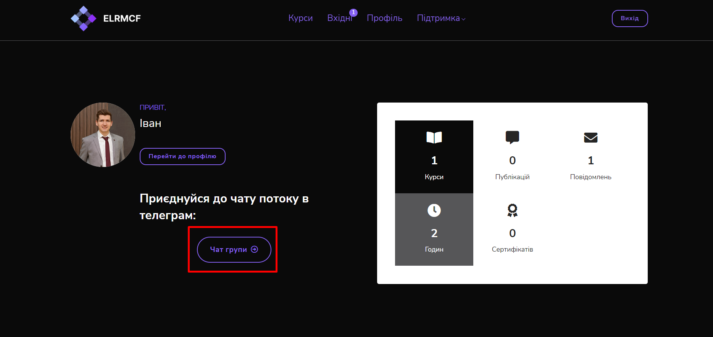The width and height of the screenshot is (713, 337).
Task: Click the number 2 in Годин tile
Action: [434, 233]
